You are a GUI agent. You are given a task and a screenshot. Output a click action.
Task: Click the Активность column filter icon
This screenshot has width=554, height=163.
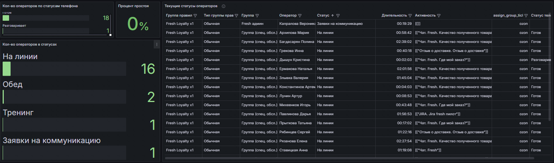[x=439, y=16]
